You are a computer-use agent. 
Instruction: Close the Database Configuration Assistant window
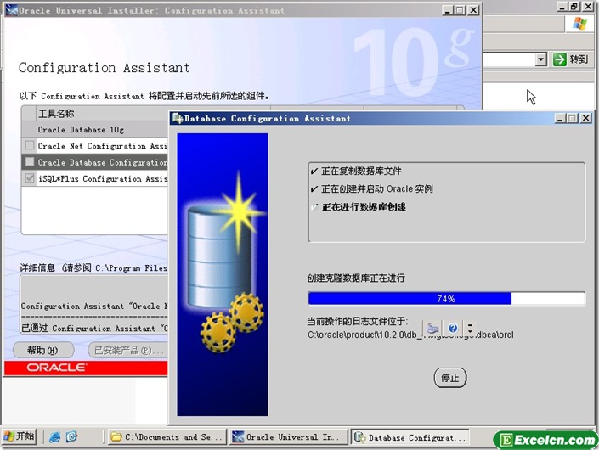click(x=585, y=118)
